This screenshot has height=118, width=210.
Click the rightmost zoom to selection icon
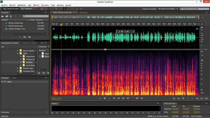(206, 99)
